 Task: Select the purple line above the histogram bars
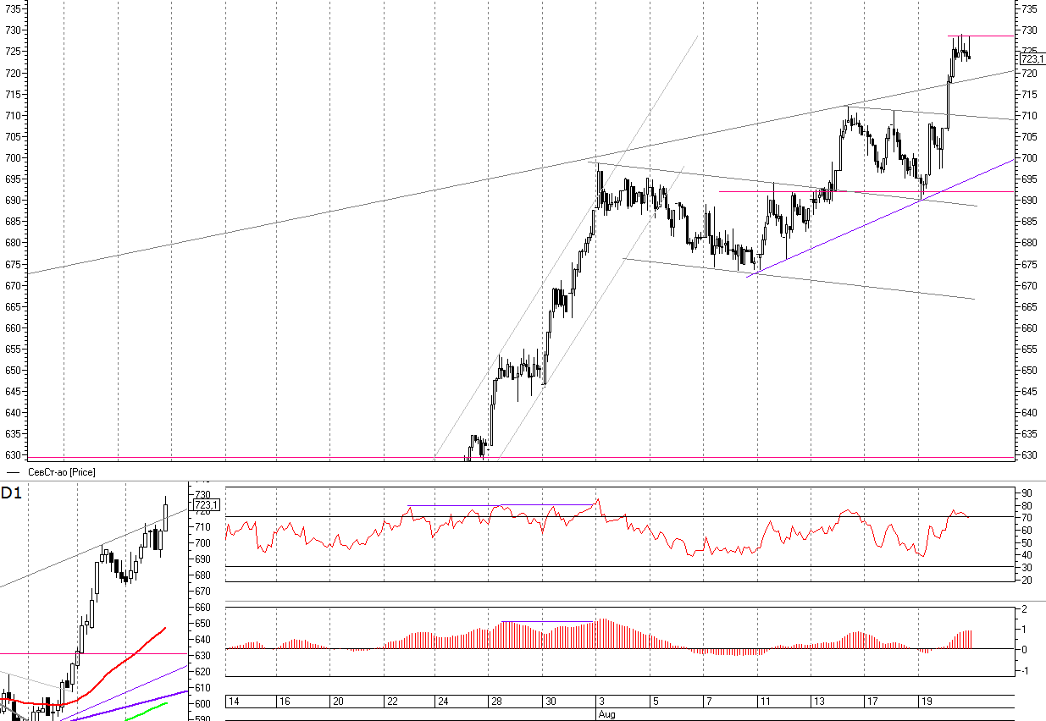pyautogui.click(x=546, y=622)
